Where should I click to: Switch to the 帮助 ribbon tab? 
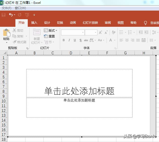point(134,22)
